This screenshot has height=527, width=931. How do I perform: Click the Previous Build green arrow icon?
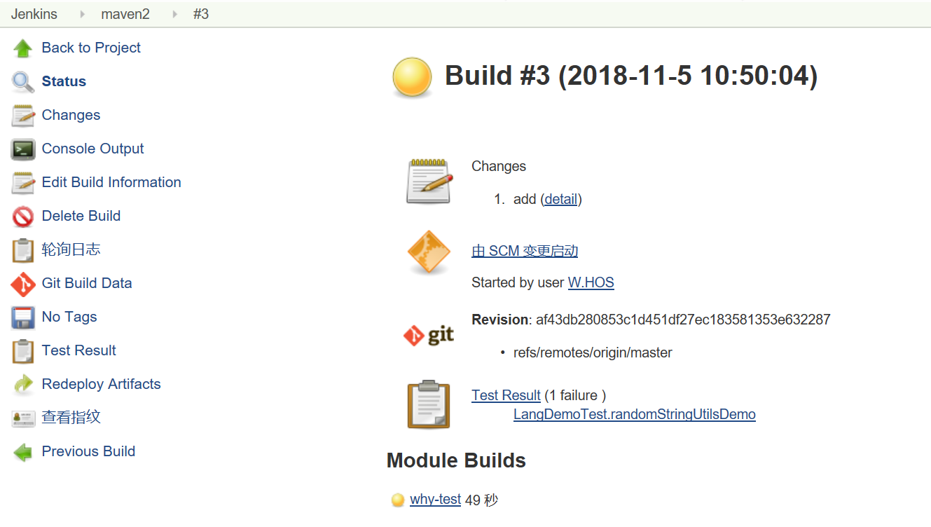(23, 452)
